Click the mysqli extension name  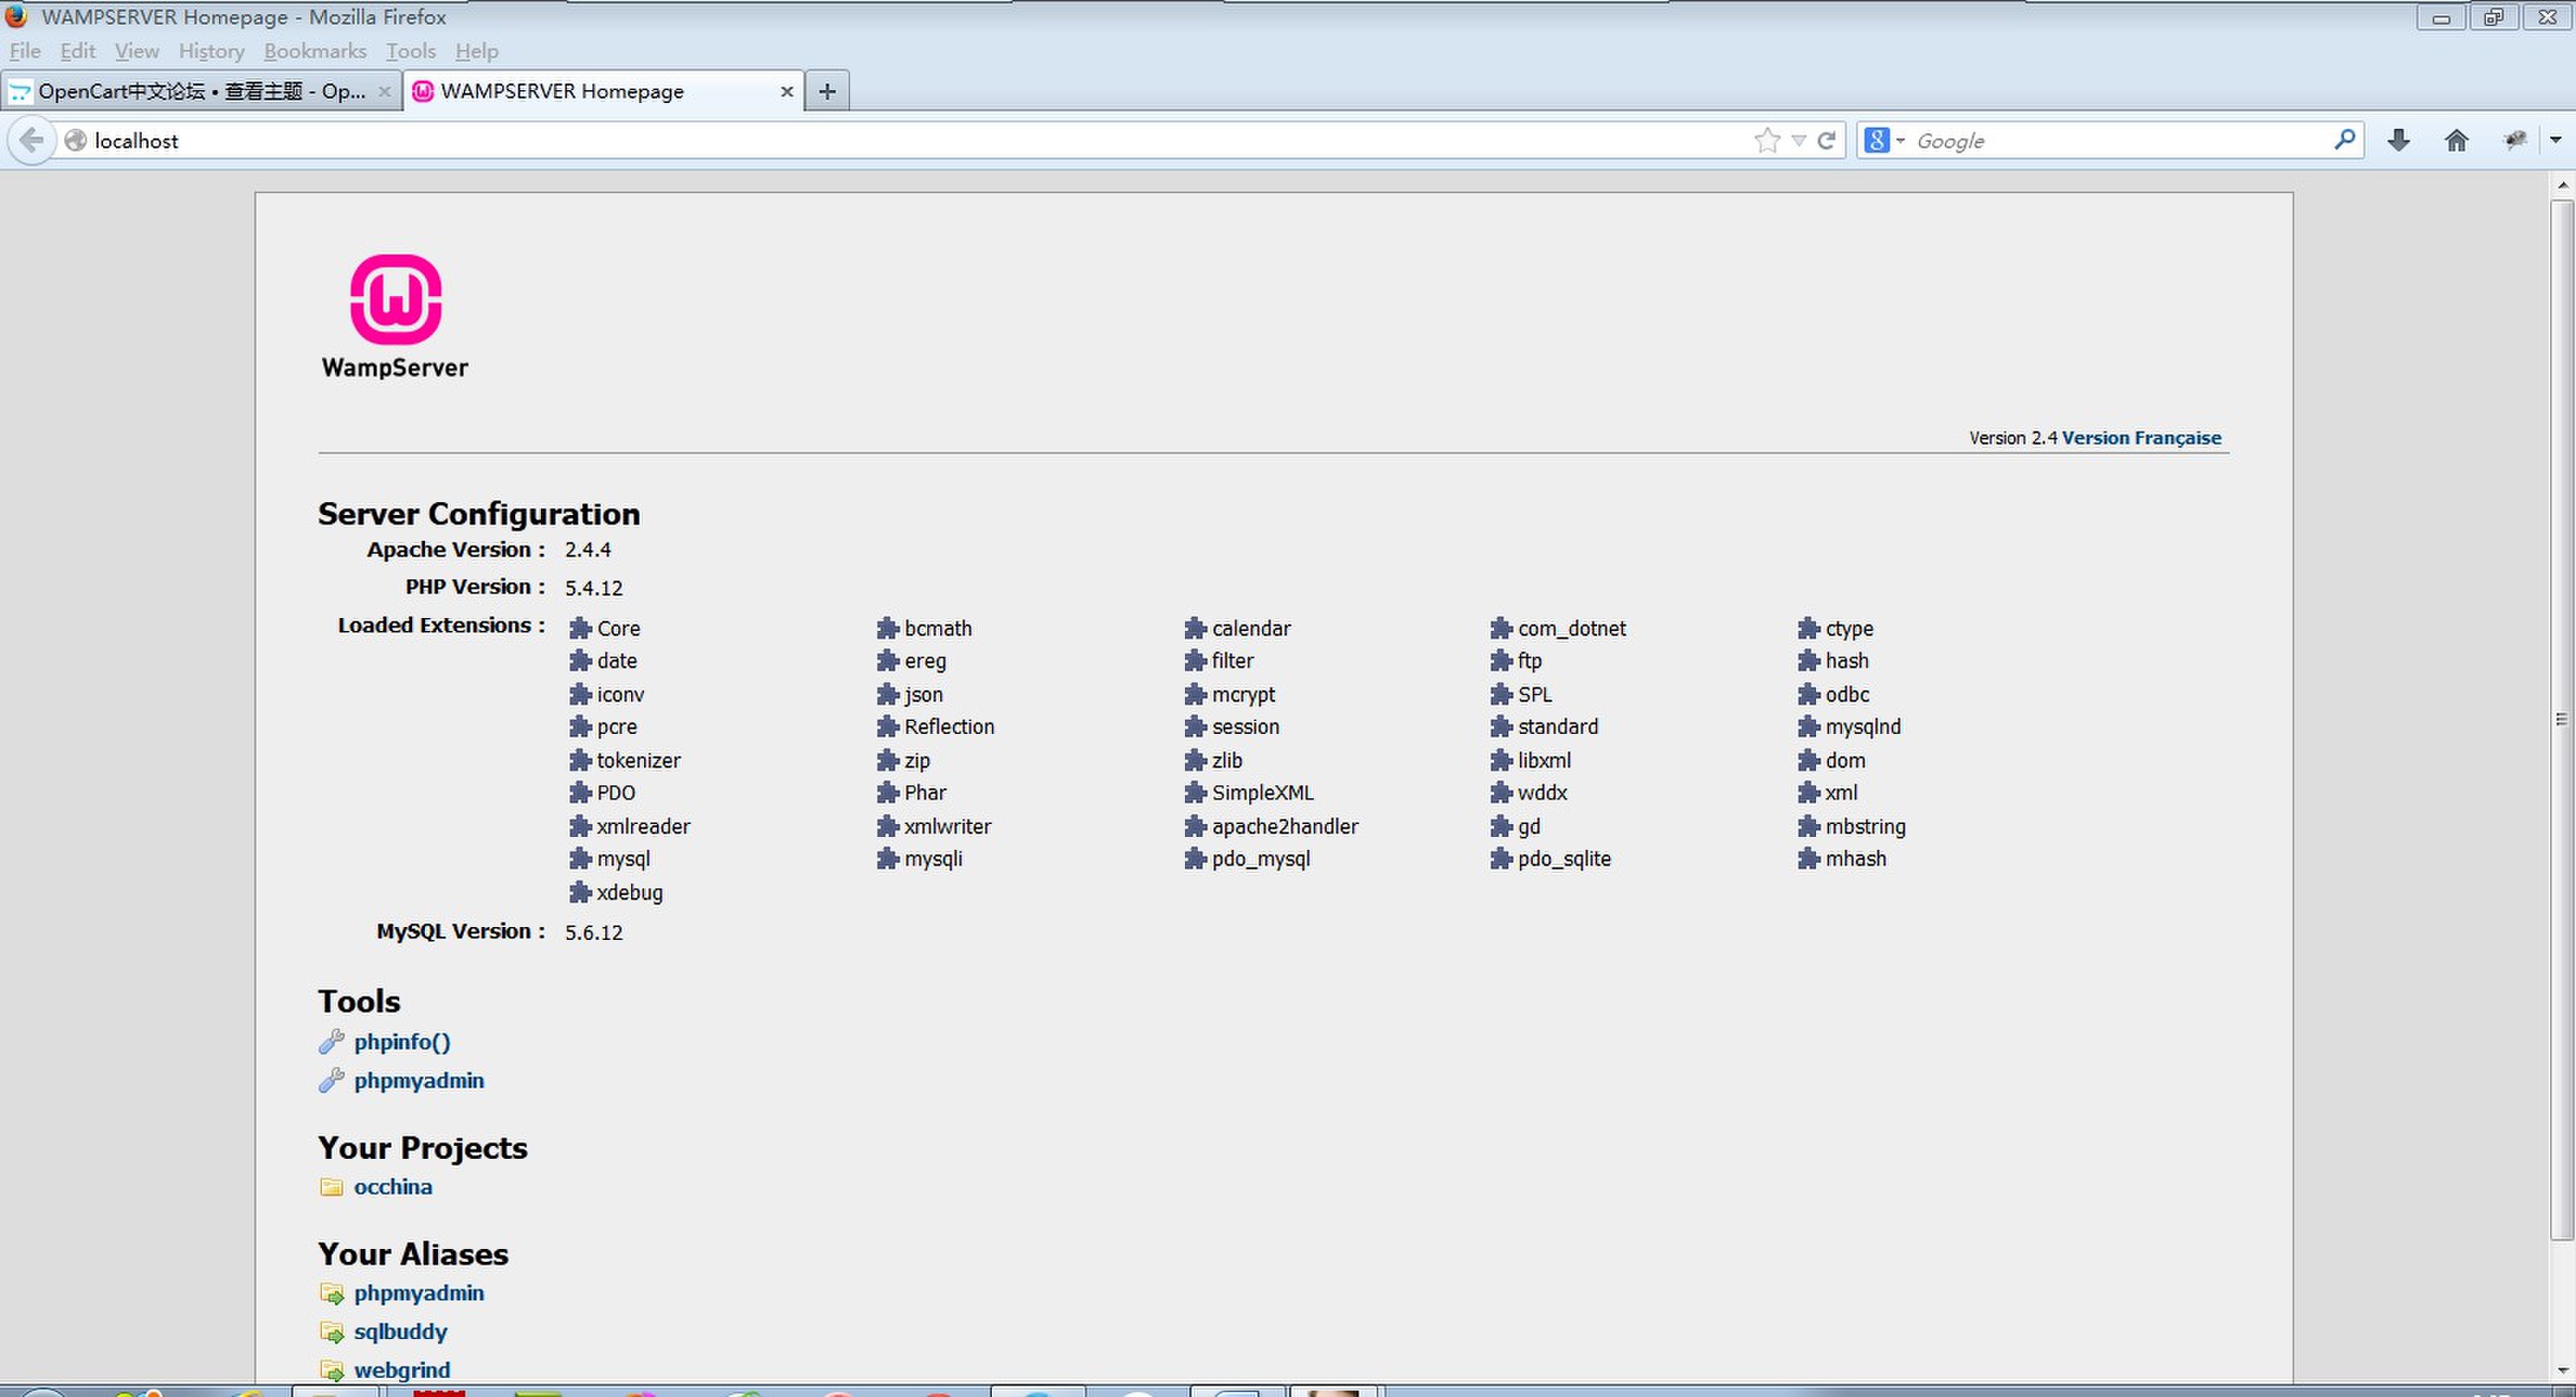pyautogui.click(x=934, y=859)
